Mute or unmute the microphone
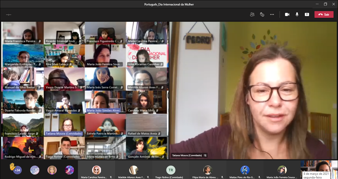 [297, 14]
